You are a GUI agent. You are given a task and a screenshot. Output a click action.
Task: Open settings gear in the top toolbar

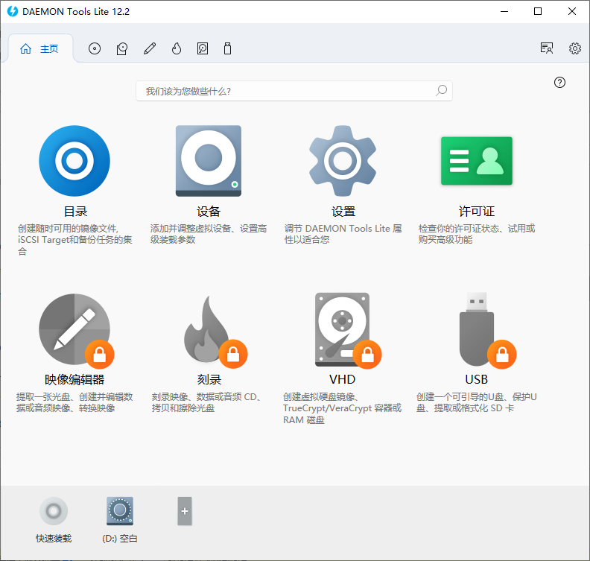click(x=574, y=48)
